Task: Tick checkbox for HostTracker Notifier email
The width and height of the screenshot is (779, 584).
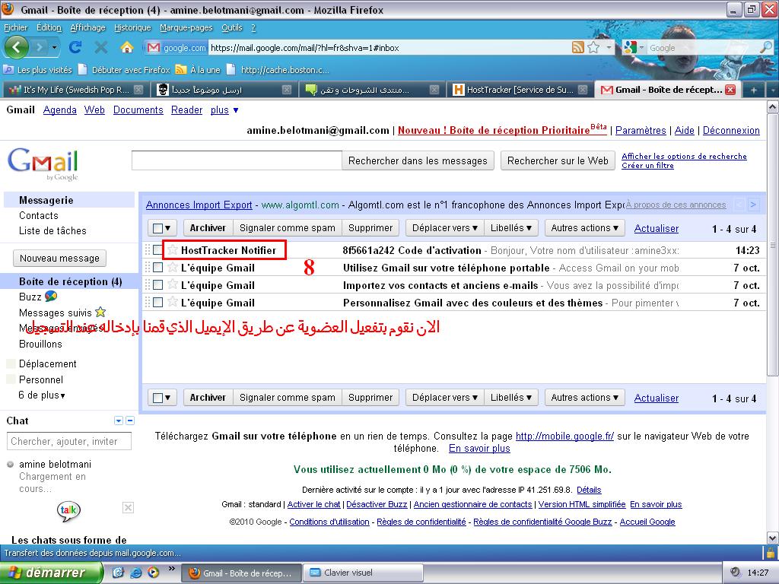Action: 158,250
